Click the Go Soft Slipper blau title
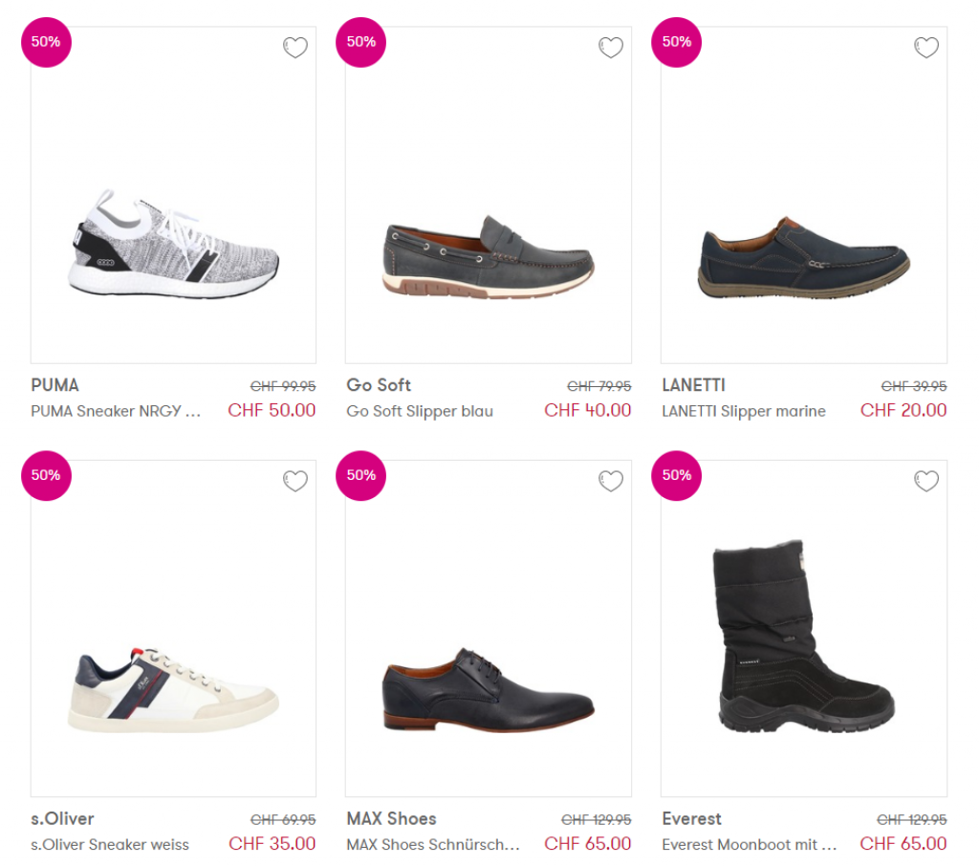979x866 pixels. point(420,412)
